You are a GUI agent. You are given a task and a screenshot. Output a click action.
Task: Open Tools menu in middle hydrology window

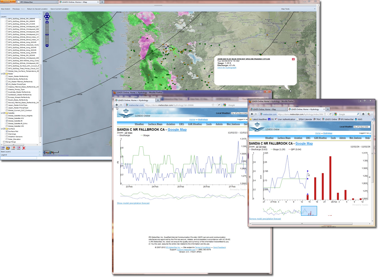click(209, 124)
